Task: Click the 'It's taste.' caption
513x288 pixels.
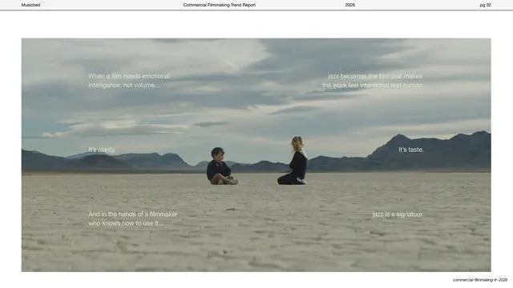Action: click(x=411, y=150)
